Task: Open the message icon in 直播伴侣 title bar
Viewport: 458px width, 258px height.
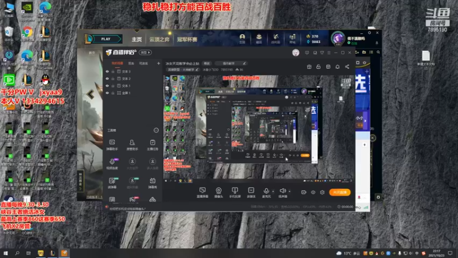Action: 307,53
